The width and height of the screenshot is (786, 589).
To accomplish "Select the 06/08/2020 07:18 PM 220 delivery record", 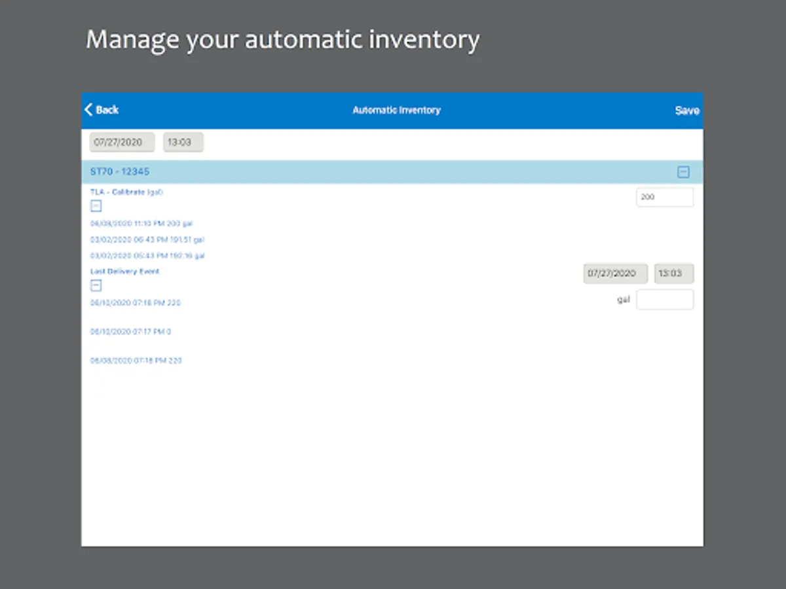I will 136,360.
